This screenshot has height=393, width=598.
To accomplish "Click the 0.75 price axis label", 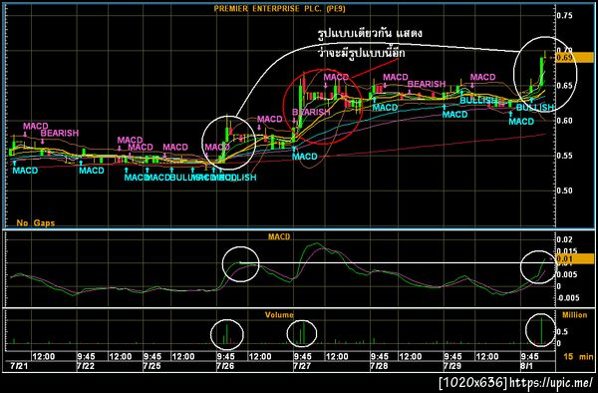I will (564, 16).
